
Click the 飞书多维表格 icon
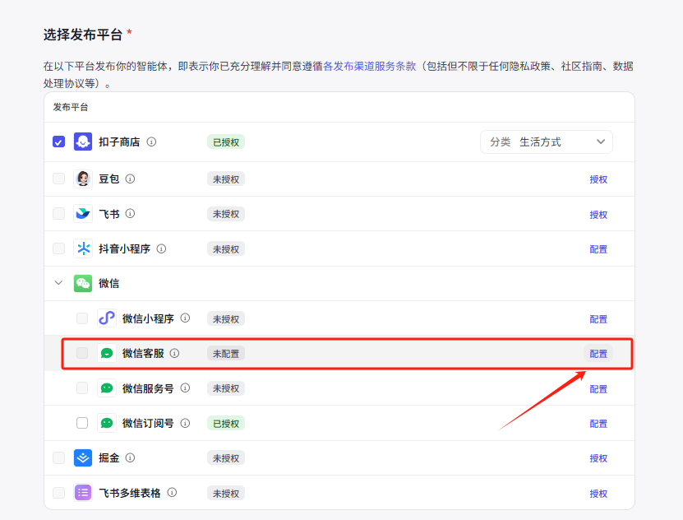coord(83,493)
